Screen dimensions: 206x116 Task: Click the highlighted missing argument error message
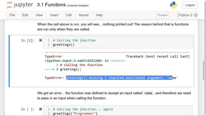pos(119,78)
